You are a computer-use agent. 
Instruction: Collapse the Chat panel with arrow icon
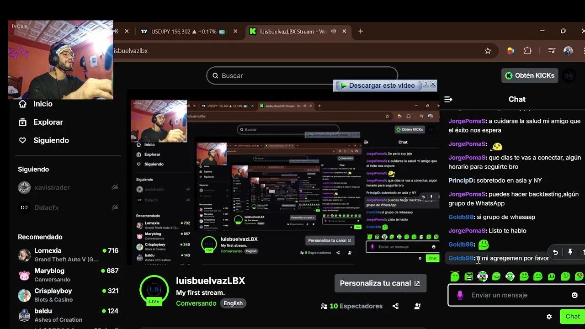coord(448,99)
